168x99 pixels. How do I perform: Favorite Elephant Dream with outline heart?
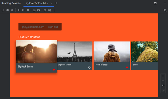pyautogui.click(x=89, y=68)
